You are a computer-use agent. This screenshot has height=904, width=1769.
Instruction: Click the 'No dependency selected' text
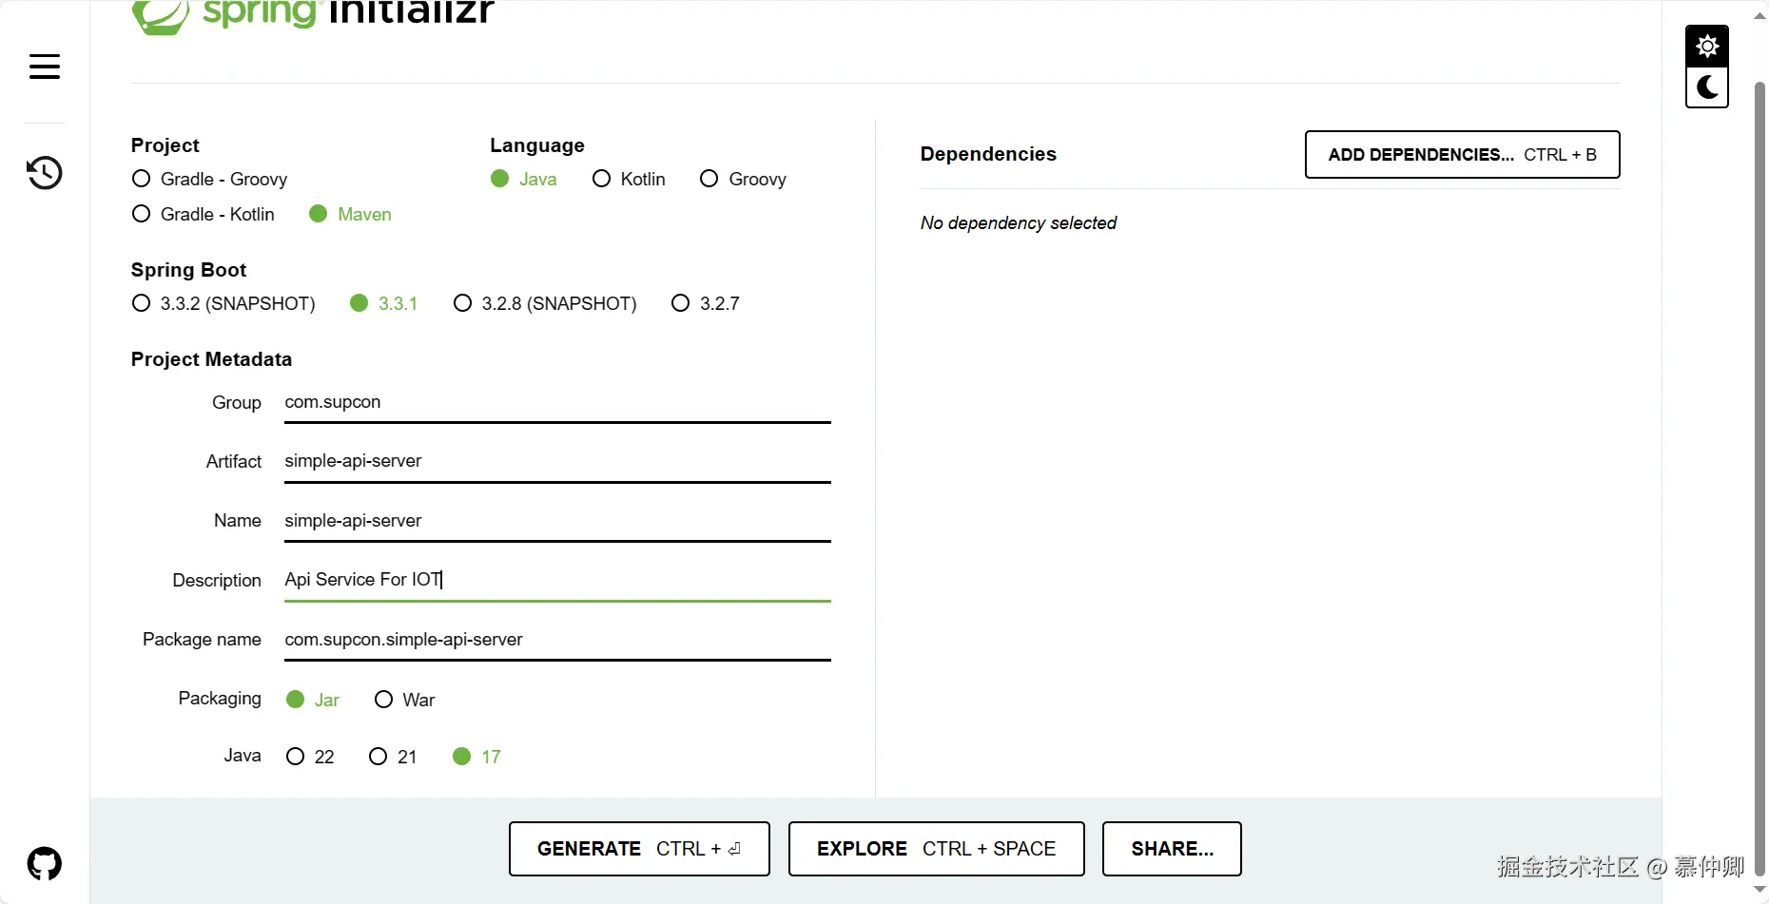click(x=1018, y=223)
